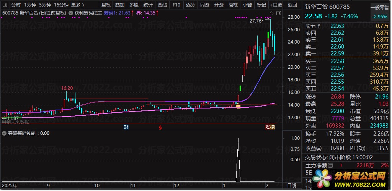Click the pointing-hand signal icon on chart
Screen dimensions: 392x191
click(238, 106)
